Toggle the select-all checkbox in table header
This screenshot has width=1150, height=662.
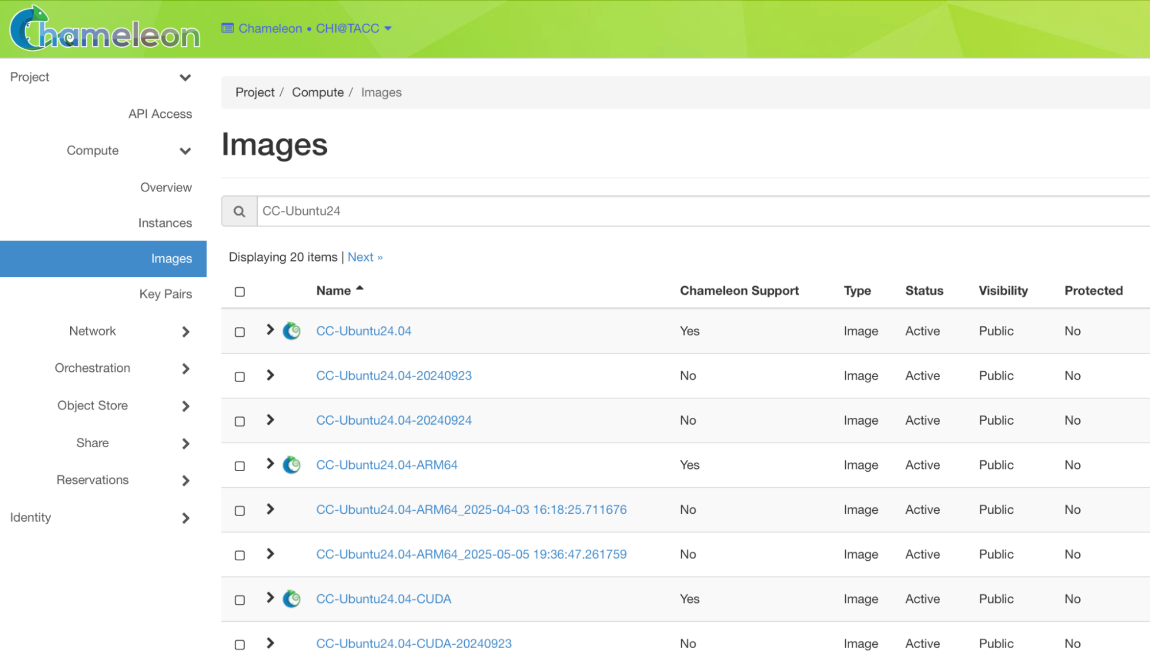pos(240,292)
